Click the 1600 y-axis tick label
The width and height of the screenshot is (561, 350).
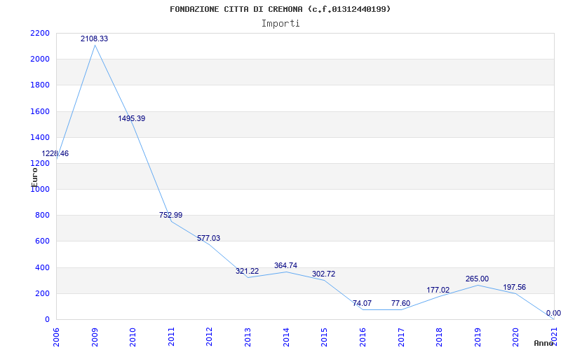(40, 111)
